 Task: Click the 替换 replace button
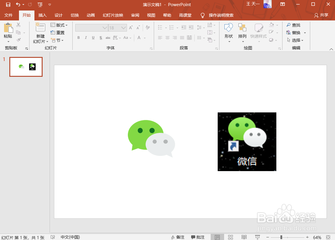click(x=293, y=33)
